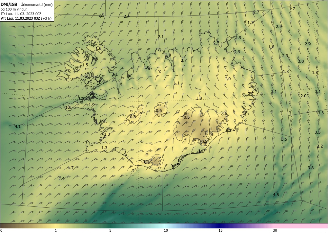
Task: Click the '1.2' value in the Eastfjords
Action: pyautogui.click(x=251, y=91)
